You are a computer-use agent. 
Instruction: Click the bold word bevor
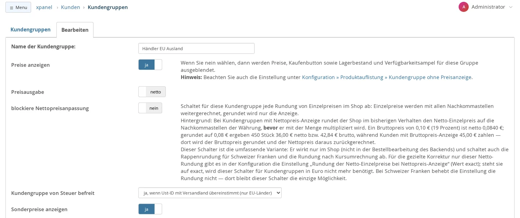click(x=271, y=128)
